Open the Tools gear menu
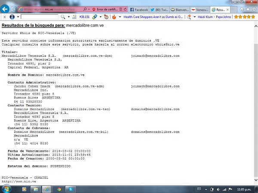This screenshot has height=193, width=258. [x=254, y=9]
